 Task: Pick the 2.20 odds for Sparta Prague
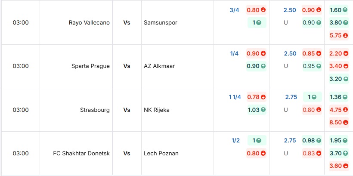click(335, 54)
